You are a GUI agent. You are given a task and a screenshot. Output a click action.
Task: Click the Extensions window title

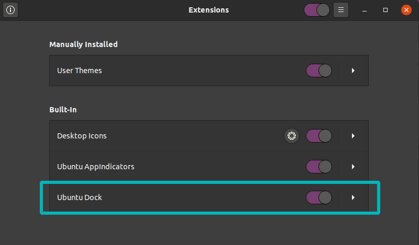[208, 10]
